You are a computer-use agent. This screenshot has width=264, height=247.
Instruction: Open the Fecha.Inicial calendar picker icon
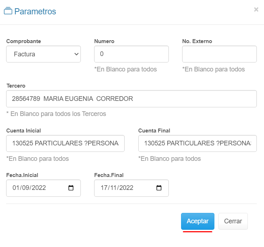pyautogui.click(x=71, y=188)
